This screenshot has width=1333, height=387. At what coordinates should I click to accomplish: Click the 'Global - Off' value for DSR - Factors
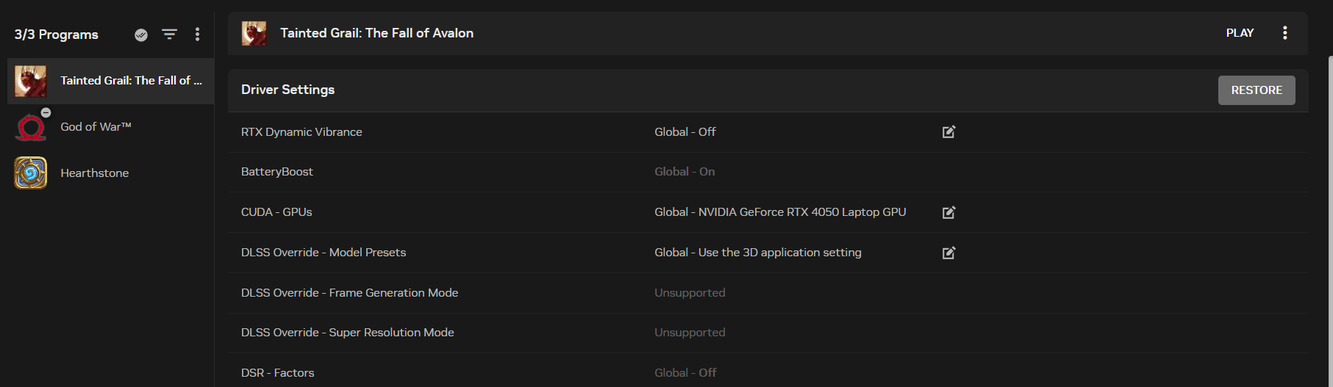point(685,373)
